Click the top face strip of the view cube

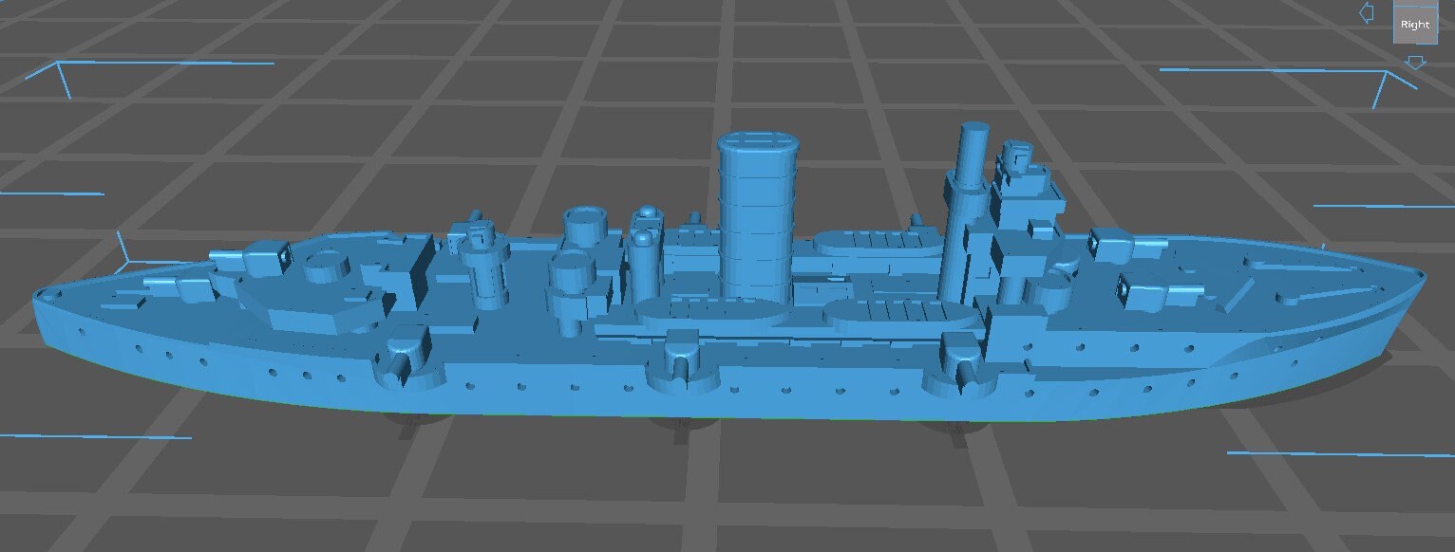point(1414,5)
